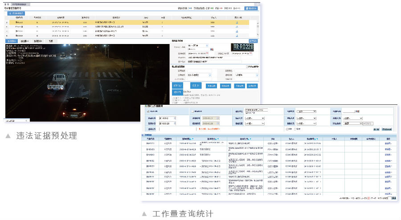Open dropdown next to the small grey-hint input
401x220 pixels.
(x=352, y=123)
